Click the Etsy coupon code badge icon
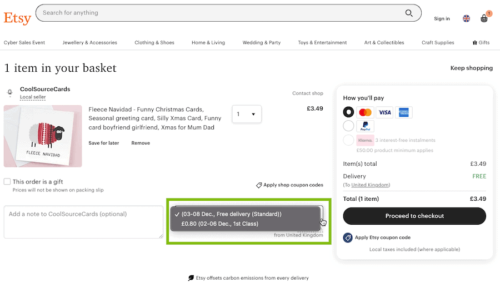500x287 pixels. (x=348, y=237)
